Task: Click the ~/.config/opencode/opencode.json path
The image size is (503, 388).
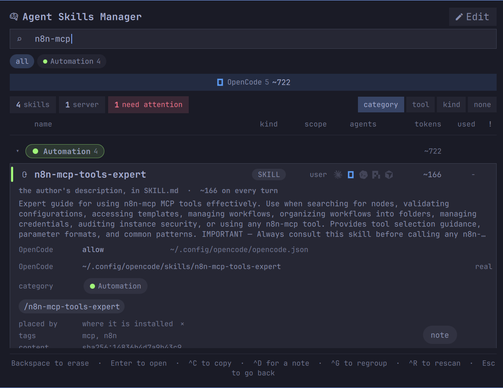Action: pyautogui.click(x=239, y=249)
